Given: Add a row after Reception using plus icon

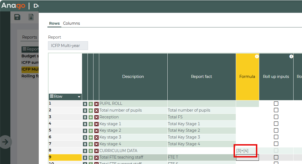Looking at the screenshot, I should (x=91, y=117).
